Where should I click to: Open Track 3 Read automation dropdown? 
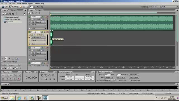point(39,59)
